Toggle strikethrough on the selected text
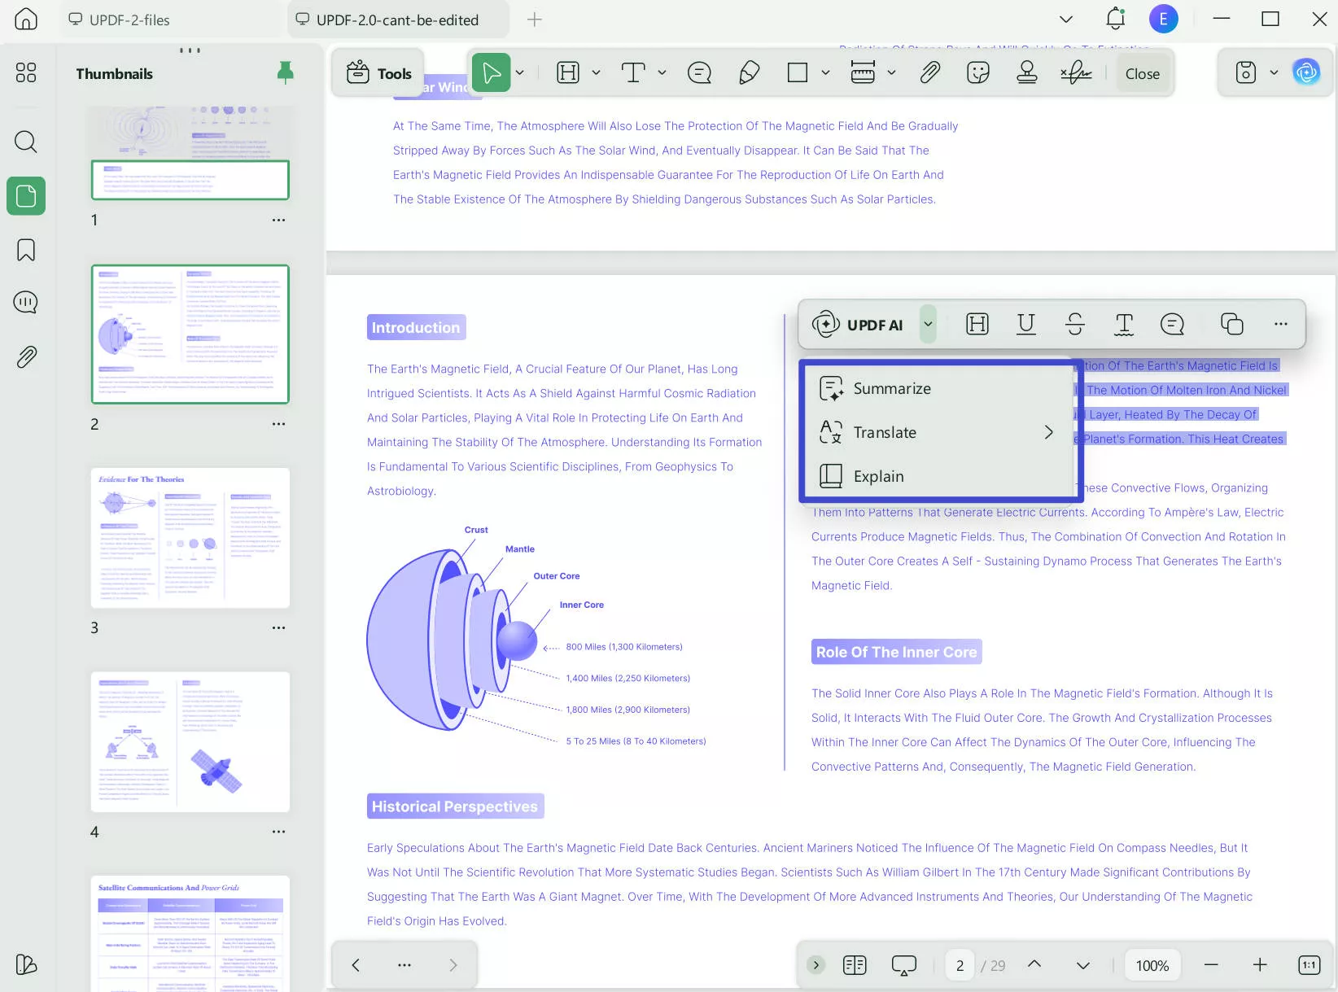Viewport: 1338px width, 992px height. [x=1074, y=324]
